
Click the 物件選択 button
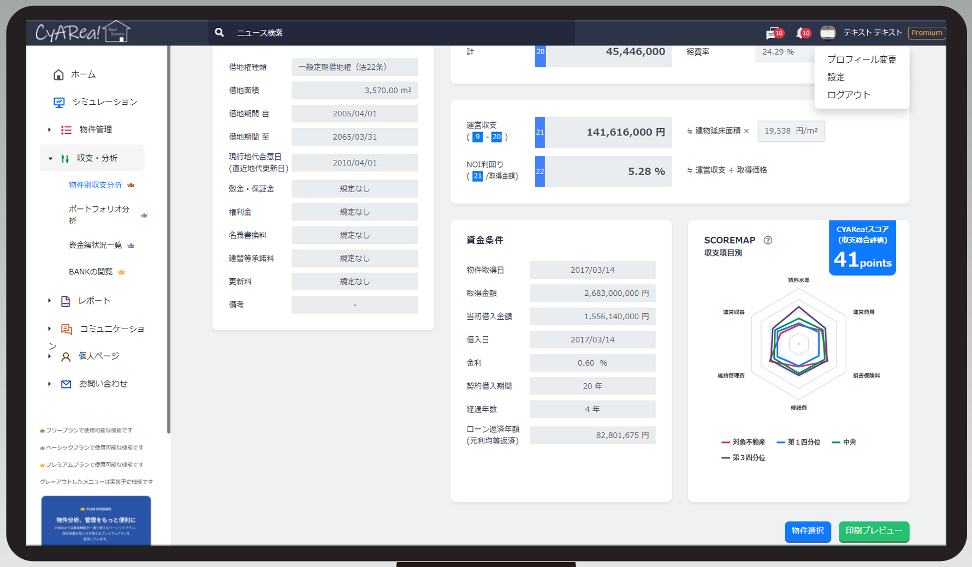(x=807, y=531)
